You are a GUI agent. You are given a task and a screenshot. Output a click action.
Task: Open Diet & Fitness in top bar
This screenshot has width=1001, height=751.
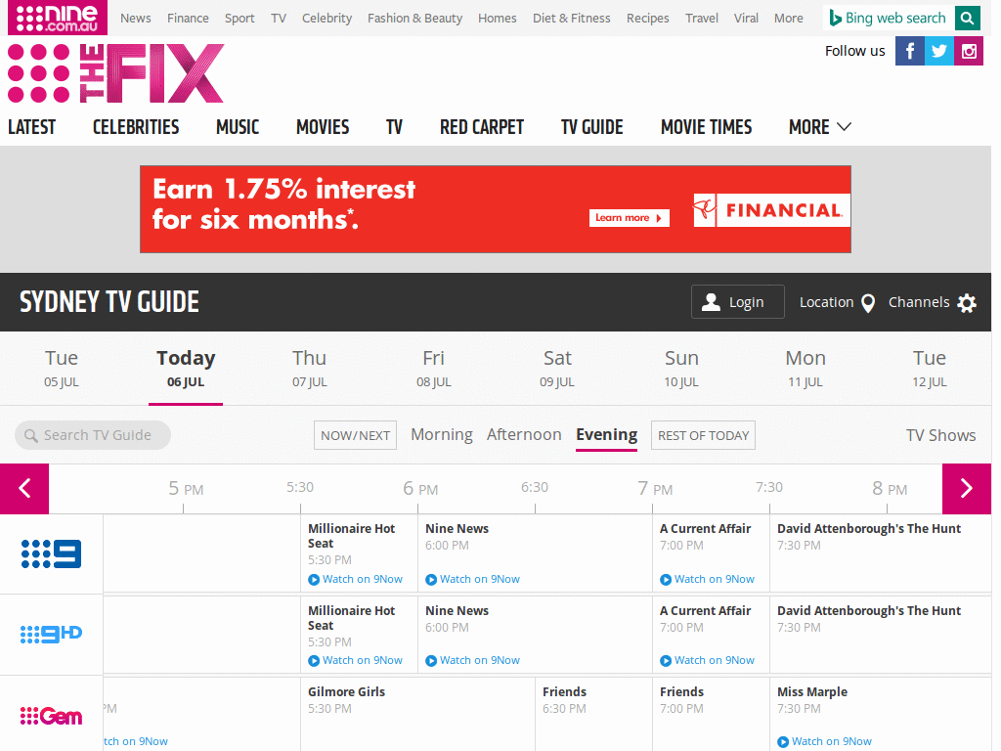[x=571, y=18]
